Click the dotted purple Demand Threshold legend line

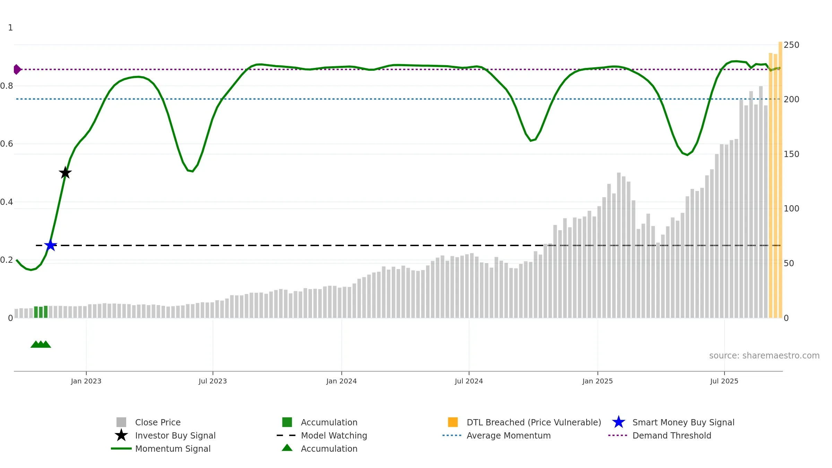[618, 435]
